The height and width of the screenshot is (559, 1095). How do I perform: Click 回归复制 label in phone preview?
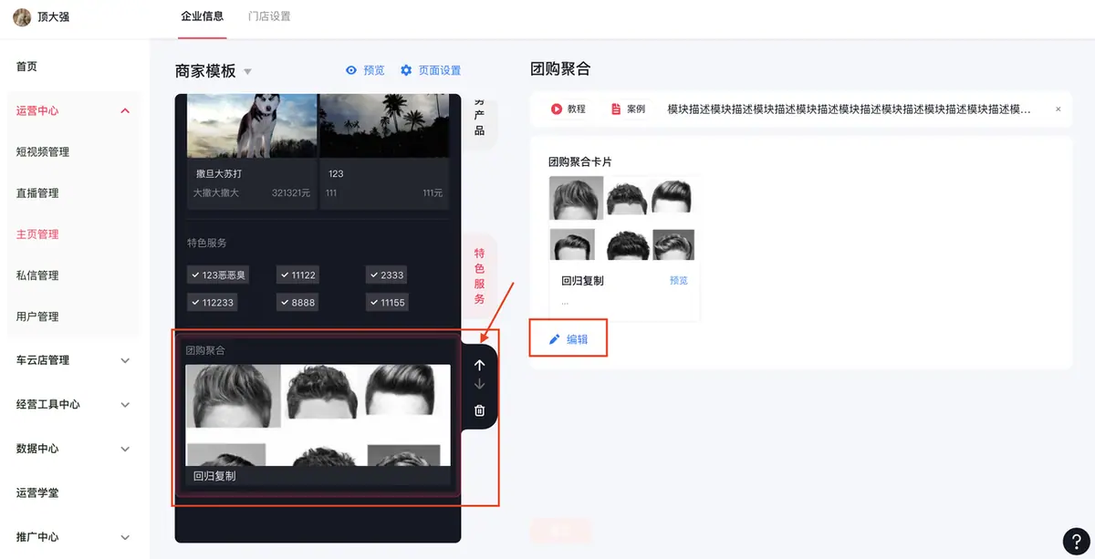215,476
